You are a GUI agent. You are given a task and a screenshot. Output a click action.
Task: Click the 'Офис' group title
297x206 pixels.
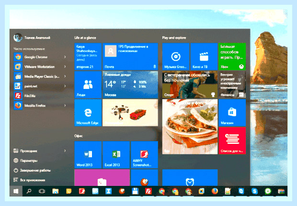[79, 136]
